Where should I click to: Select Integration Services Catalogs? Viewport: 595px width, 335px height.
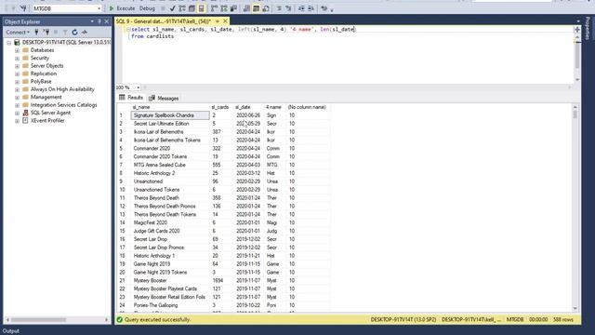point(63,105)
